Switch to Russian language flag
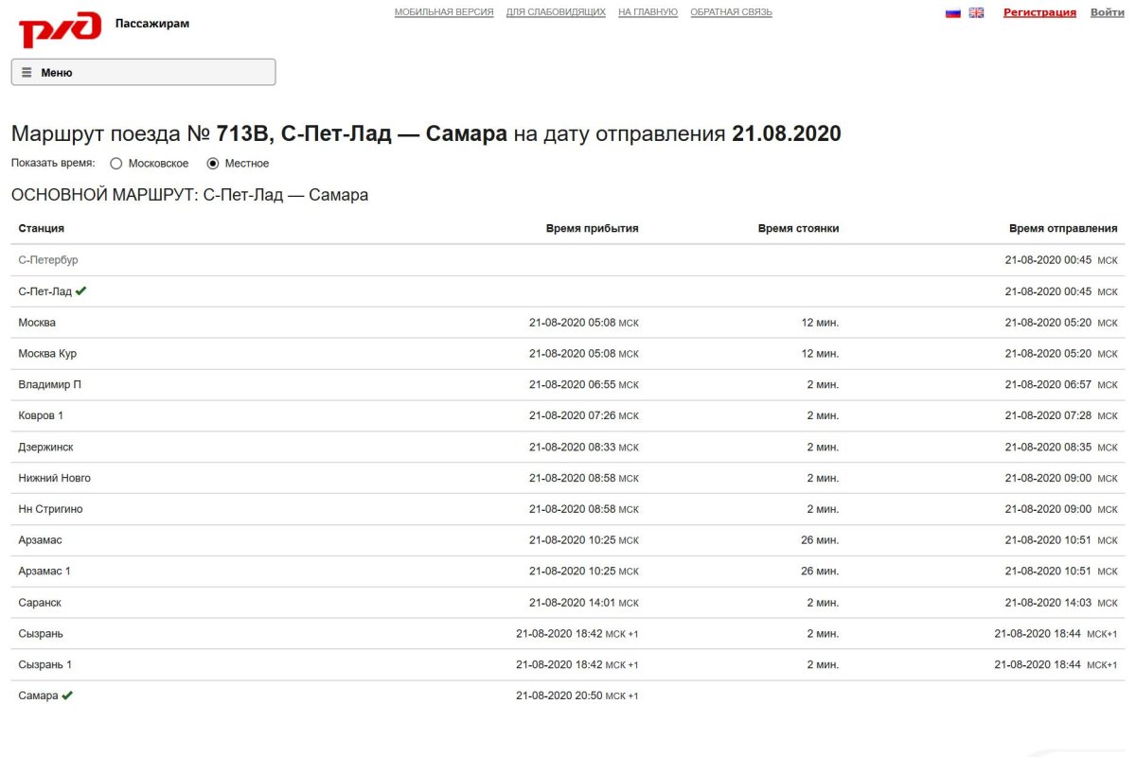The width and height of the screenshot is (1136, 757). [x=952, y=13]
